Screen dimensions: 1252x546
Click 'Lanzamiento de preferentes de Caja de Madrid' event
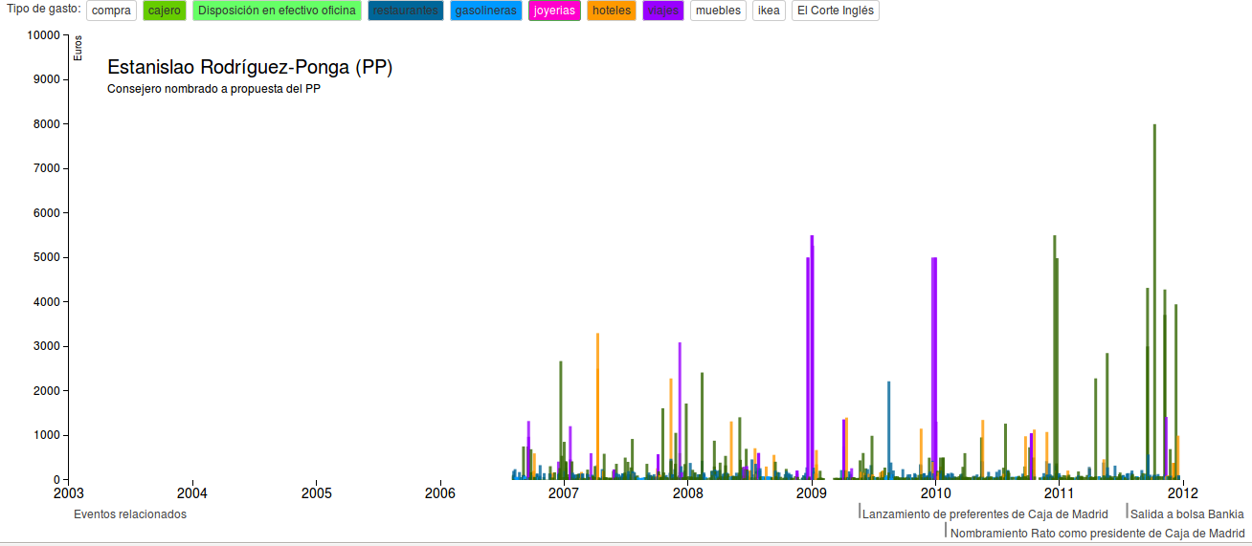(x=985, y=514)
